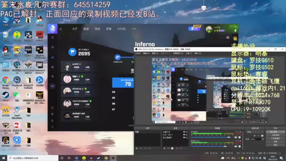Lock the 显示器捕获 source

pos(187,137)
